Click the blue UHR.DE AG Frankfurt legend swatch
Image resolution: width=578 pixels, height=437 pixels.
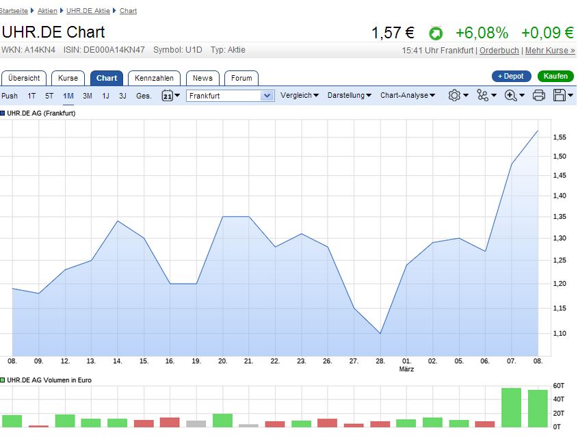3,113
